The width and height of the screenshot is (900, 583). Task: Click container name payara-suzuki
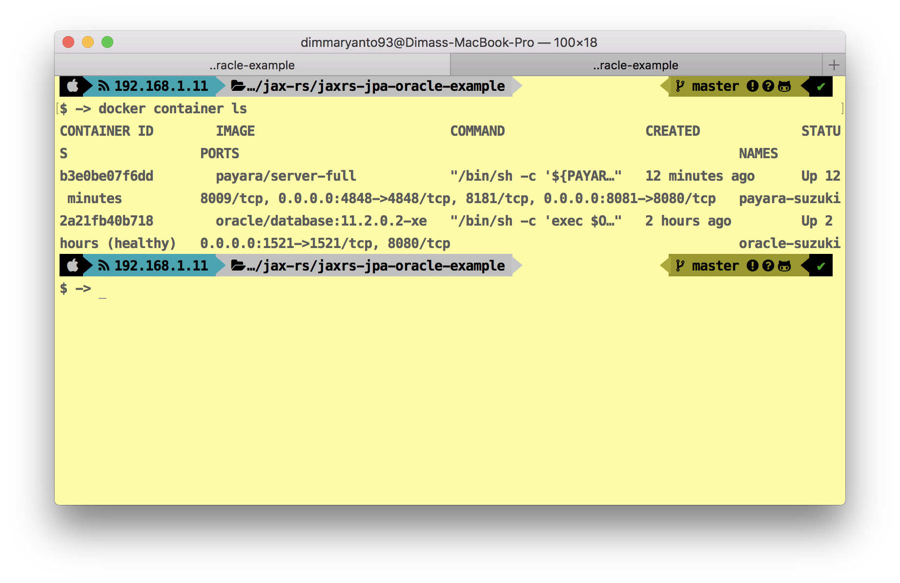790,199
